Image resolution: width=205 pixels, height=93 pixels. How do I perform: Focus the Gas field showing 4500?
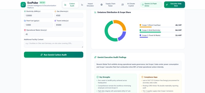(69, 15)
